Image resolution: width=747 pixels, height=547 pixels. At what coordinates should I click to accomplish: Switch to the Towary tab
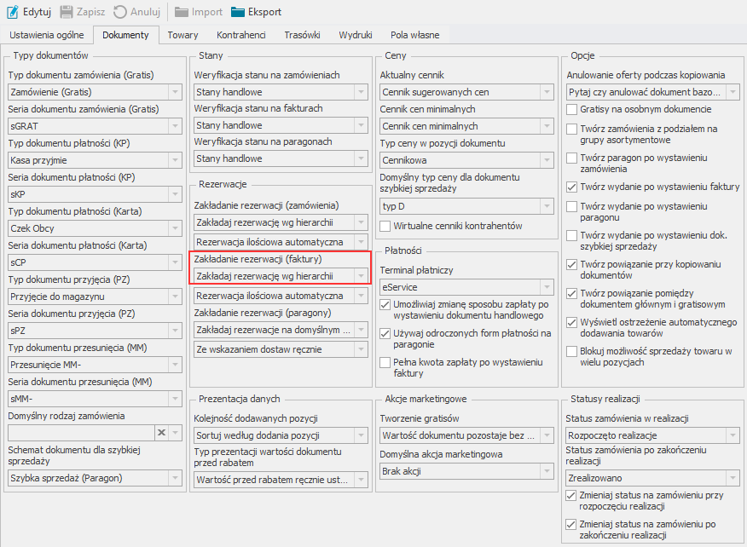[x=182, y=35]
